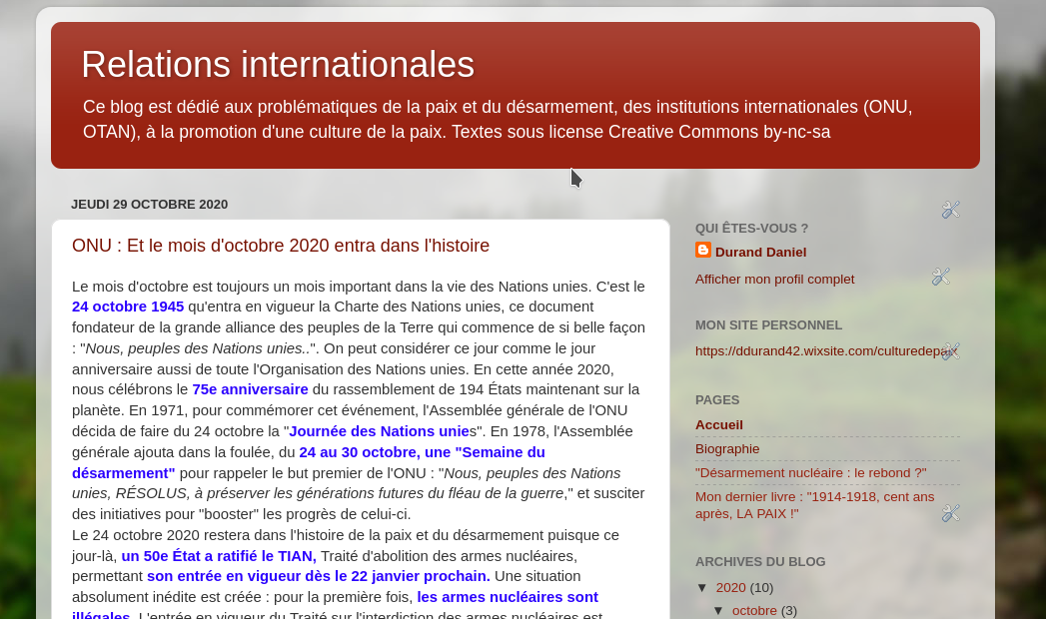The height and width of the screenshot is (619, 1046).
Task: Click the Relations internationales blog title
Action: click(278, 65)
